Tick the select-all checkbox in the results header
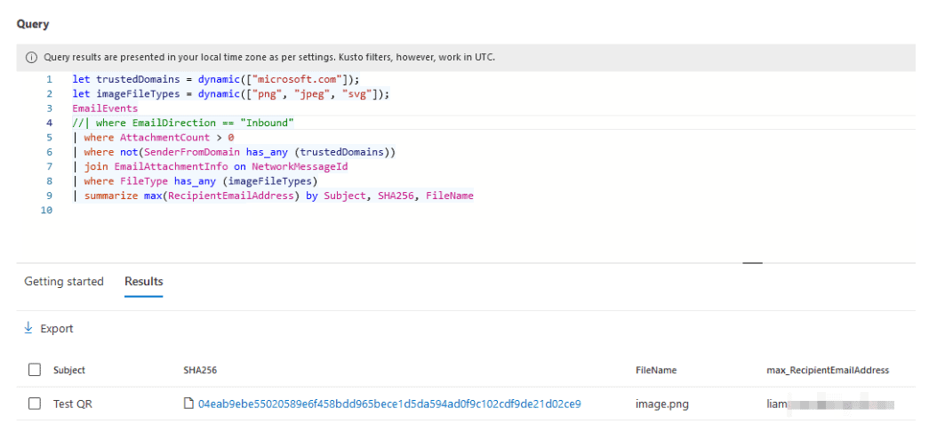 point(35,370)
